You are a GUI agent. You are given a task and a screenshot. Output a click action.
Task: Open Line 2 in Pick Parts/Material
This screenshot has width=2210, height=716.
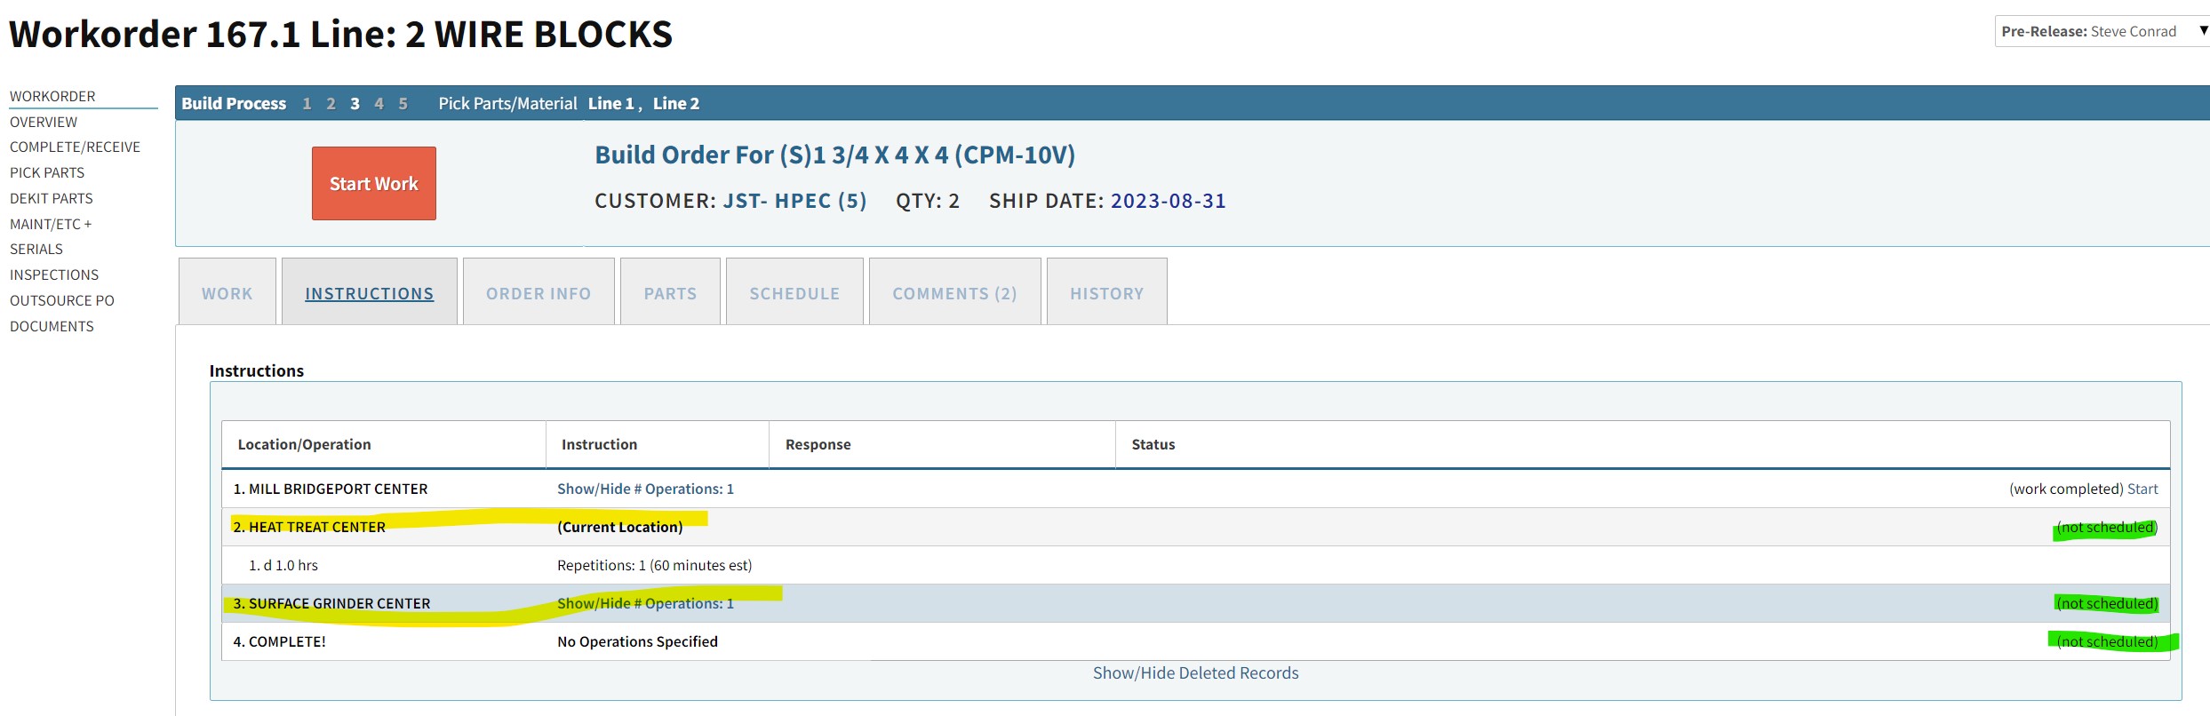[676, 104]
